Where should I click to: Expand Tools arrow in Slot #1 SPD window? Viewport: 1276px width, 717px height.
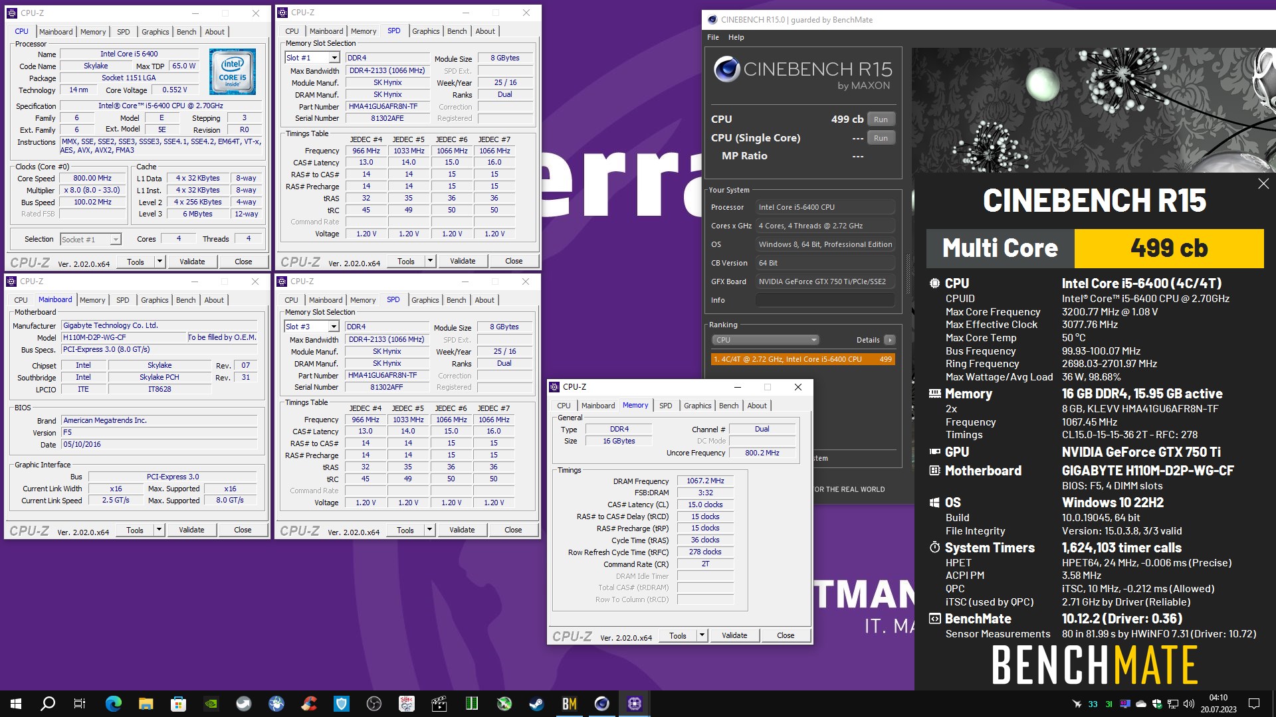tap(430, 261)
